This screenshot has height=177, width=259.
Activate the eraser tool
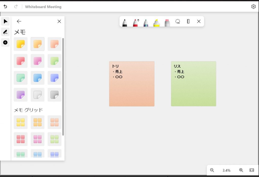167,22
